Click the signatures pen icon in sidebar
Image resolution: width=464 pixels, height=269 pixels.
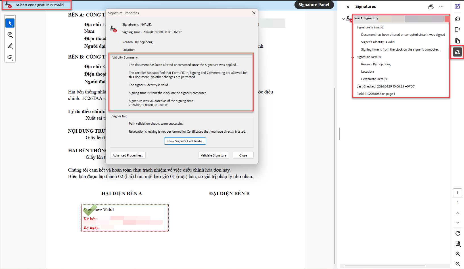[457, 52]
